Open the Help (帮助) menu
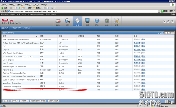Image resolution: width=176 pixels, height=108 pixels. 44,5
